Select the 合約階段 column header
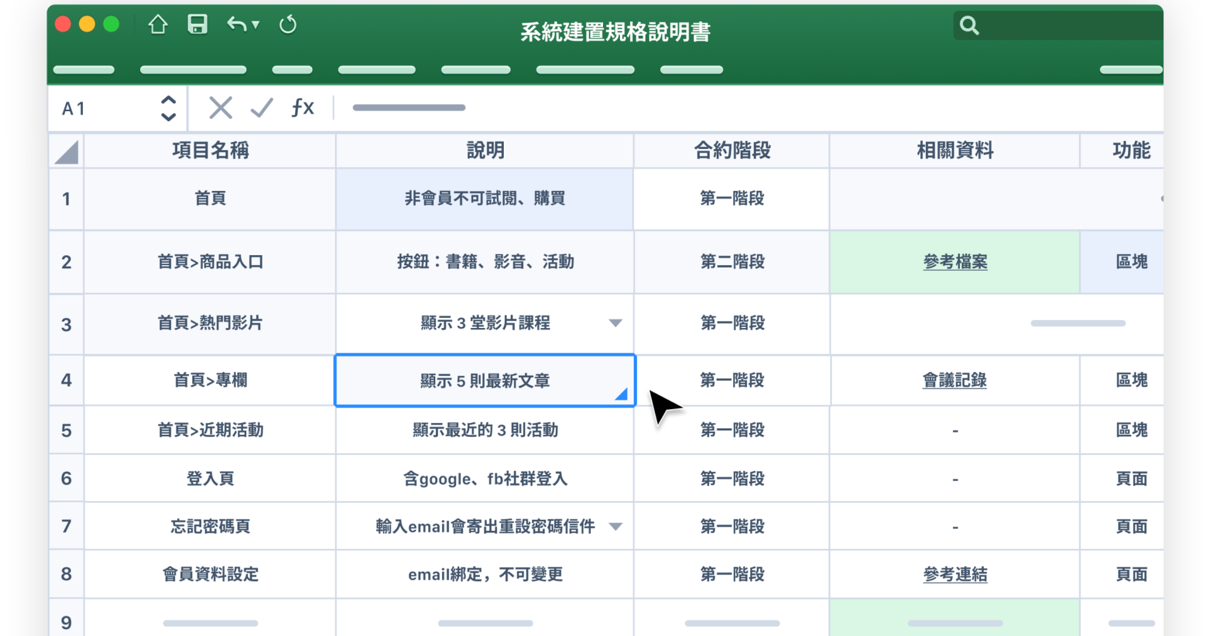Image resolution: width=1206 pixels, height=636 pixels. pos(732,151)
